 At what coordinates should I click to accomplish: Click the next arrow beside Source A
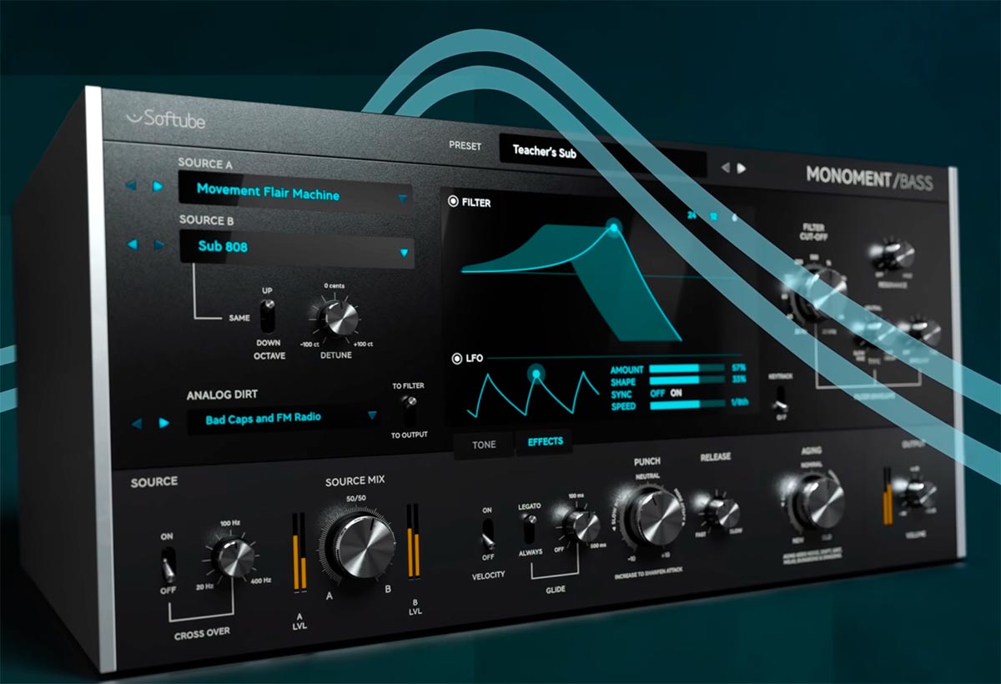158,186
